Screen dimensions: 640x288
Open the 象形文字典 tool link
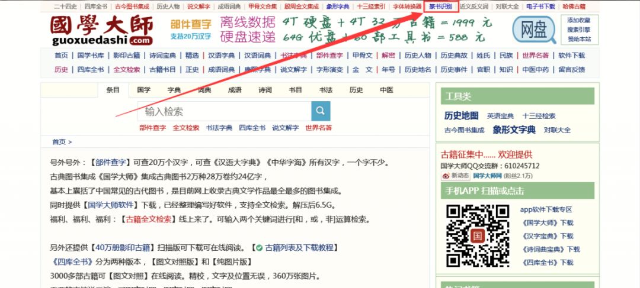pos(514,130)
